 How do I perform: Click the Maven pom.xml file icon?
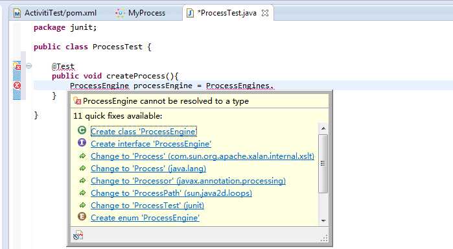click(17, 13)
